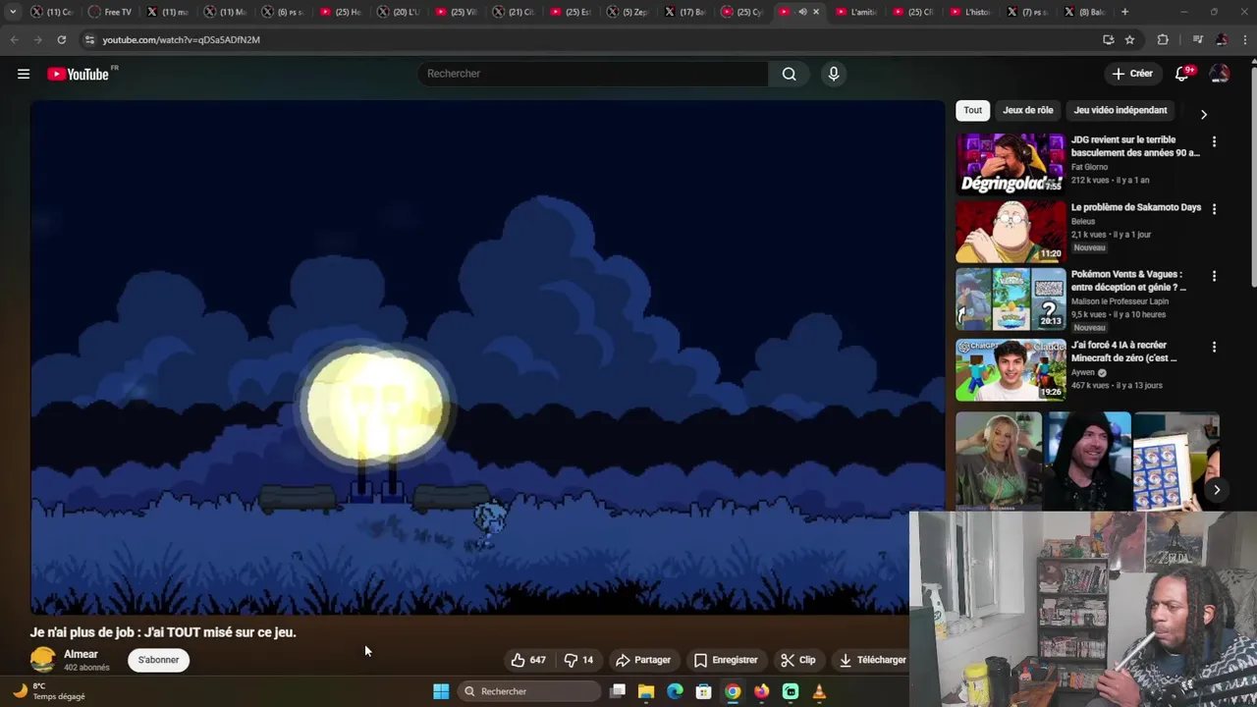Screen dimensions: 1257x707
Task: Open options for the JDG video suggestion
Action: (x=1214, y=141)
